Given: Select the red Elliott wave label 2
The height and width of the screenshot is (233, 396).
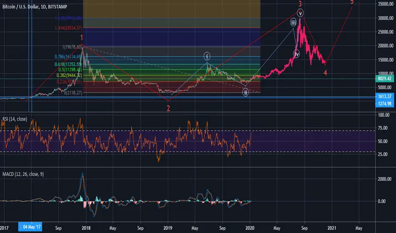Looking at the screenshot, I should pyautogui.click(x=168, y=108).
